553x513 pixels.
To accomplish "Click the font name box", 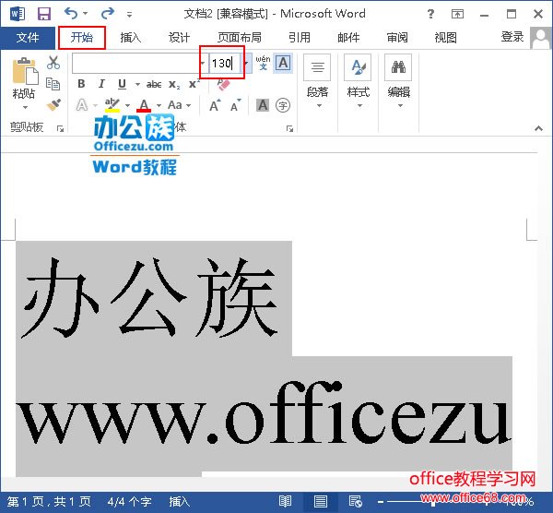I will (x=135, y=63).
